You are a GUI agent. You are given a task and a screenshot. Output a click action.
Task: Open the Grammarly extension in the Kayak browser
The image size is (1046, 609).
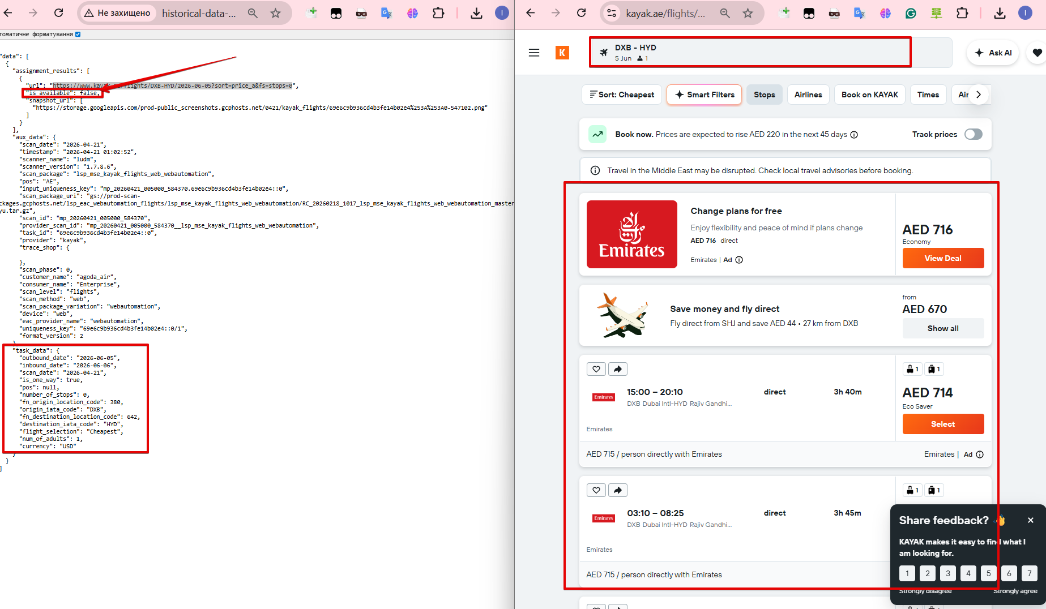911,13
